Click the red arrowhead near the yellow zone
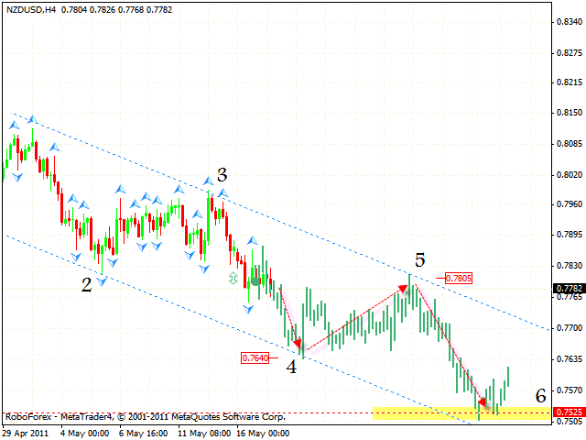Viewport: 586px width, 440px height. [x=482, y=401]
